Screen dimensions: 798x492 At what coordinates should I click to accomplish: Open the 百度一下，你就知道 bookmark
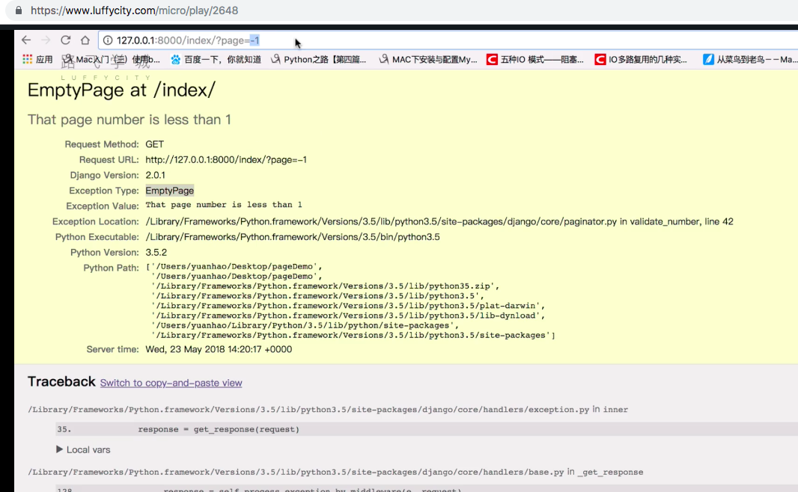click(x=216, y=60)
